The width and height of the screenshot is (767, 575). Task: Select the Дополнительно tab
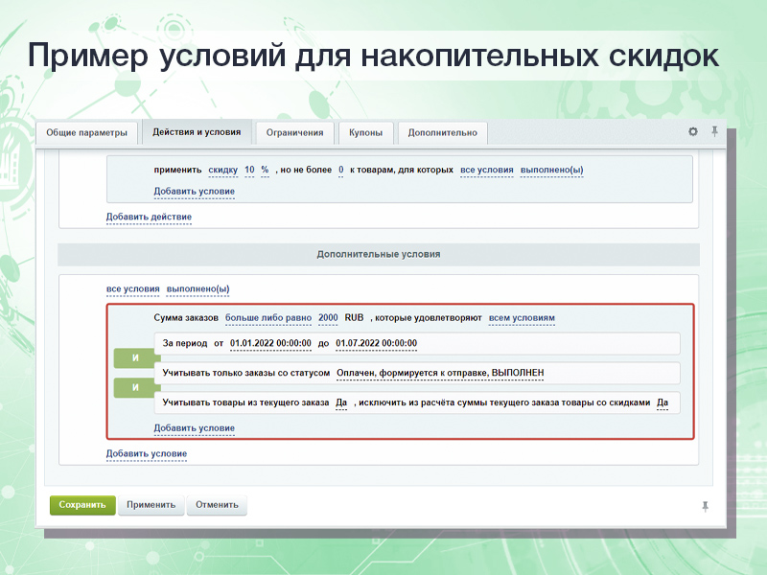442,132
